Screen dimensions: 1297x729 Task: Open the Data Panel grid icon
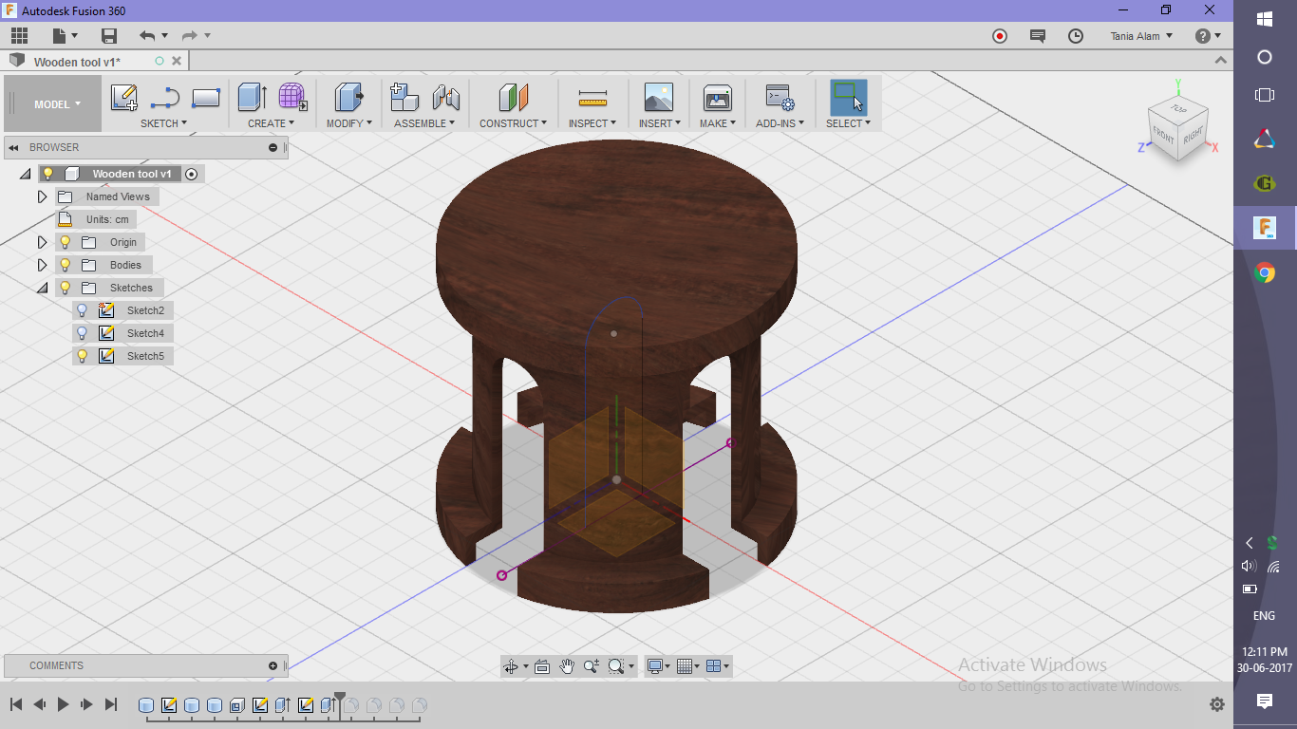19,36
